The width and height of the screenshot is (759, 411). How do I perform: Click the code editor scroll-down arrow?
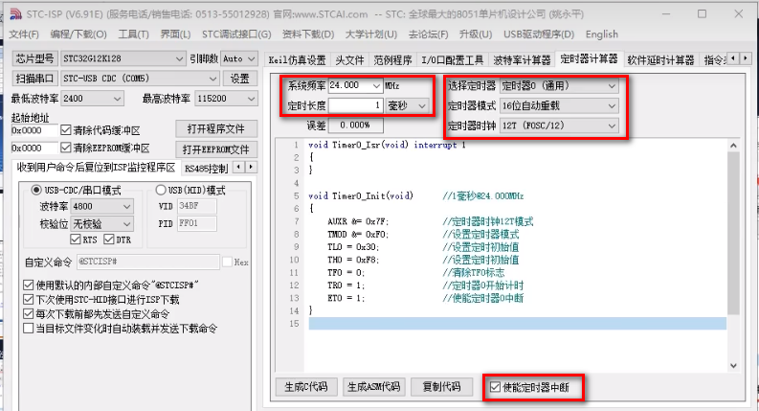tap(733, 365)
